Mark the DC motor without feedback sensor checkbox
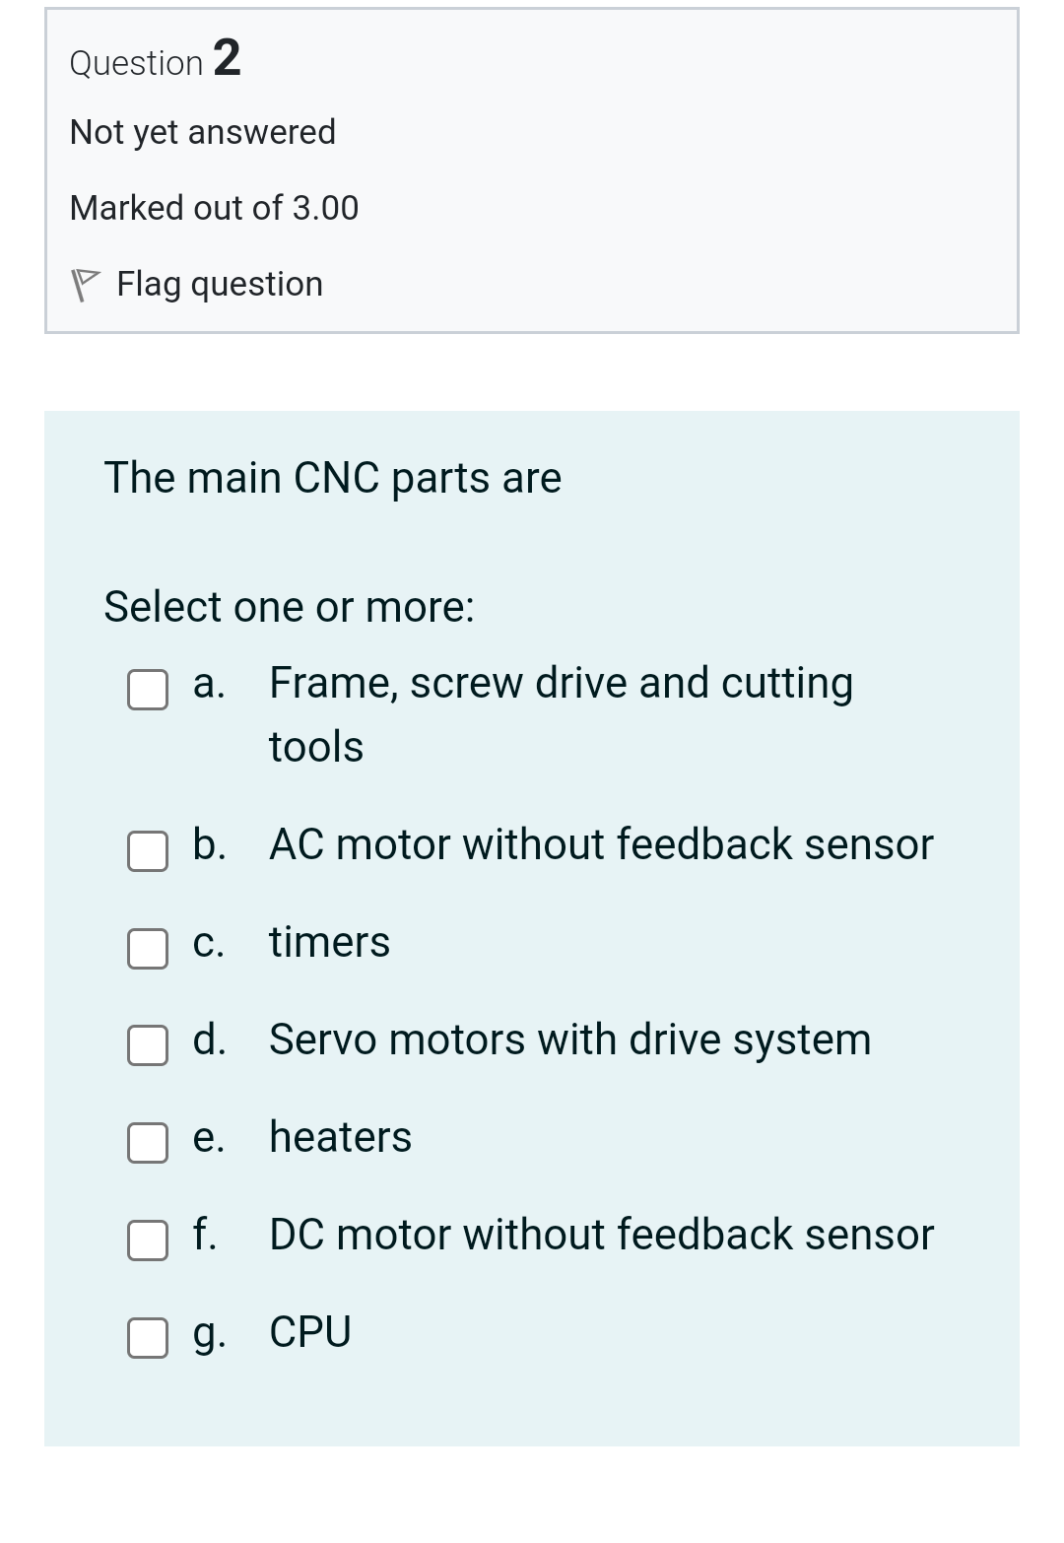 tap(148, 1241)
